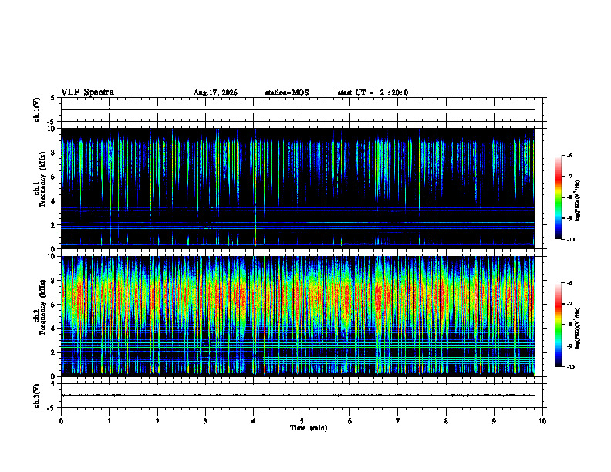The width and height of the screenshot is (611, 472).
Task: Click the time axis tick label "6"
Action: pyautogui.click(x=350, y=421)
